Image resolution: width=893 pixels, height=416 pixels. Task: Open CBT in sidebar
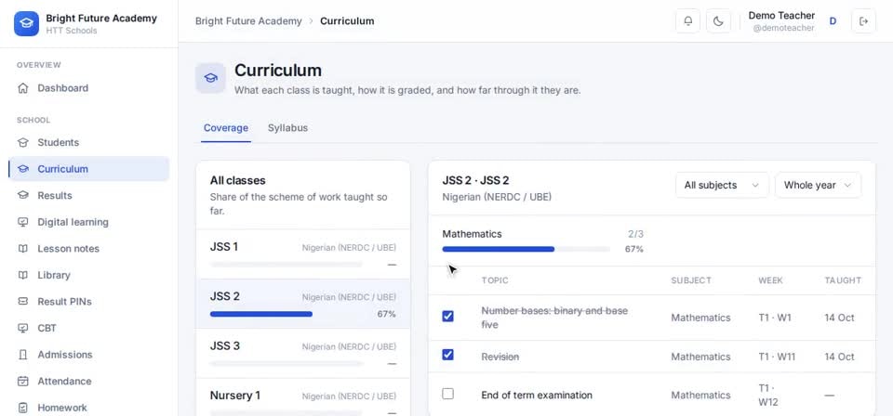pos(89,328)
